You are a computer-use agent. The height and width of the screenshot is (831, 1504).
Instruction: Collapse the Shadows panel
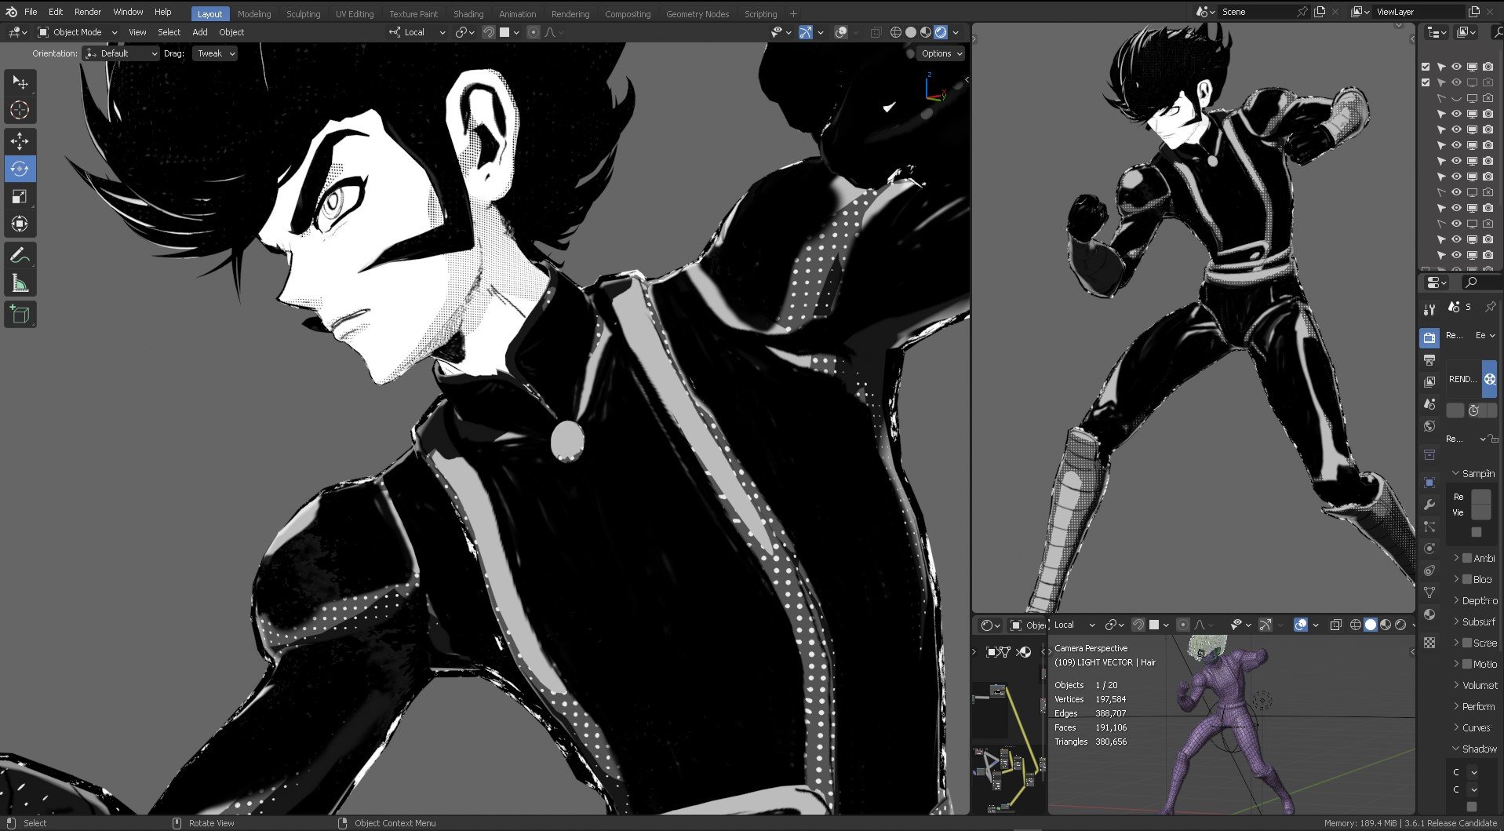(x=1475, y=749)
